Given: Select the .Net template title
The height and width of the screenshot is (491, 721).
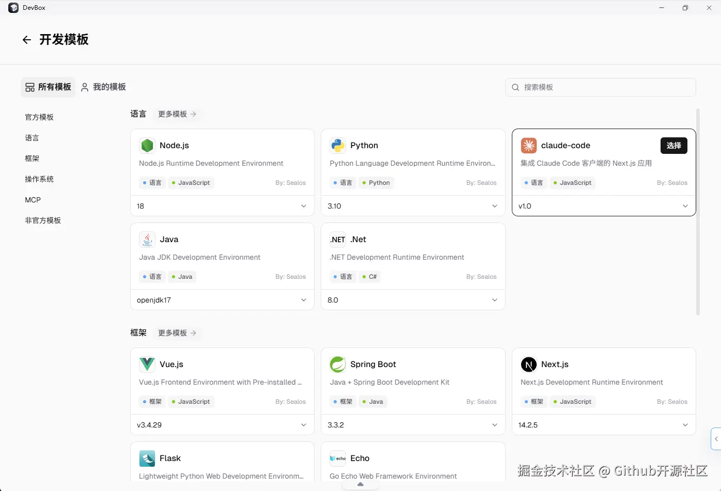Looking at the screenshot, I should [x=358, y=240].
